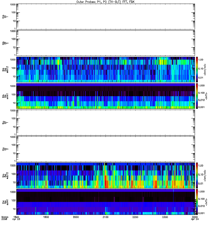Viewport: 211px width, 225px height.
Task: Click the <|nT|> unit label of thb scm1 color bar
Action: 206,96
